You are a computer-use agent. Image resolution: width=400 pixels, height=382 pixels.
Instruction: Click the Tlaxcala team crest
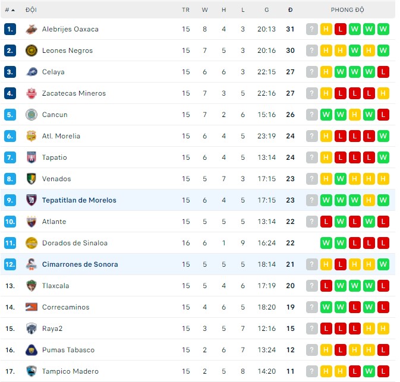pyautogui.click(x=32, y=286)
